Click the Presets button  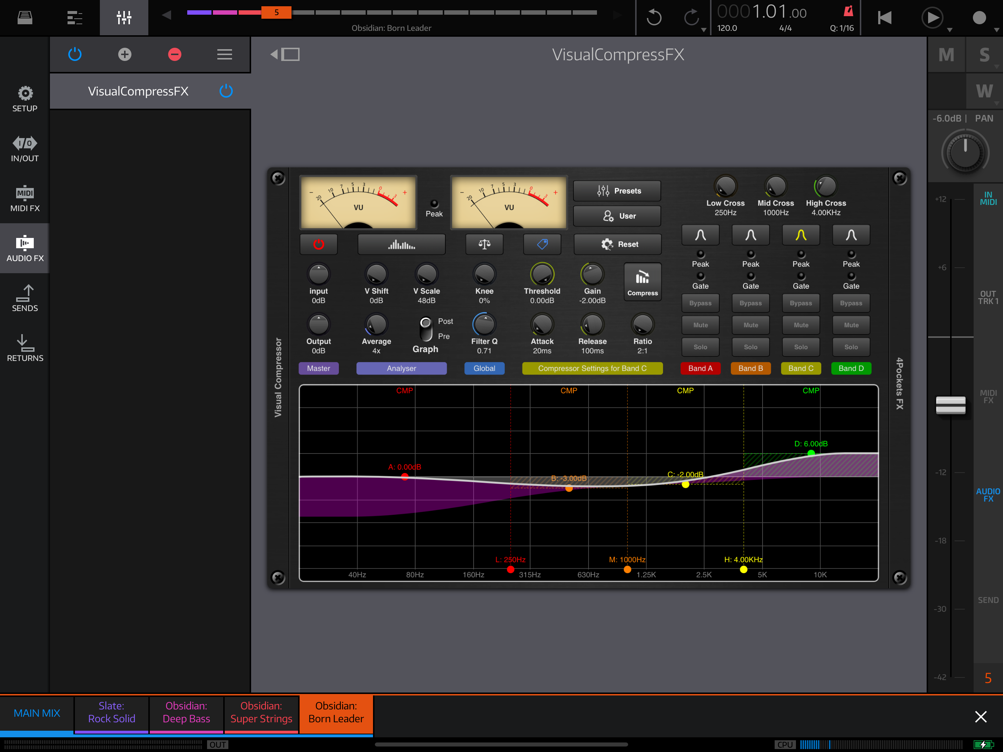tap(617, 191)
